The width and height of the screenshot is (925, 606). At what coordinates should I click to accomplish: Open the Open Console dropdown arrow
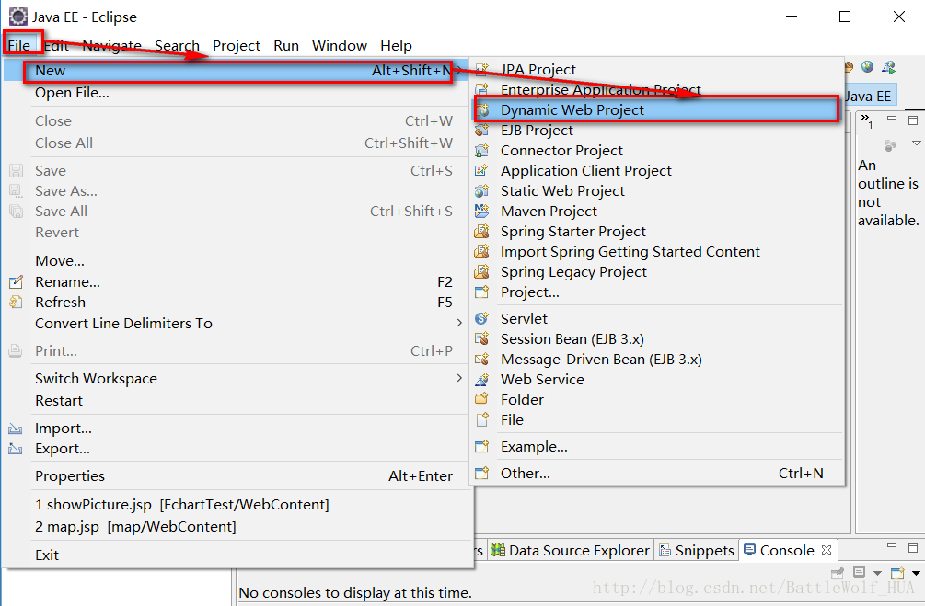(x=916, y=573)
